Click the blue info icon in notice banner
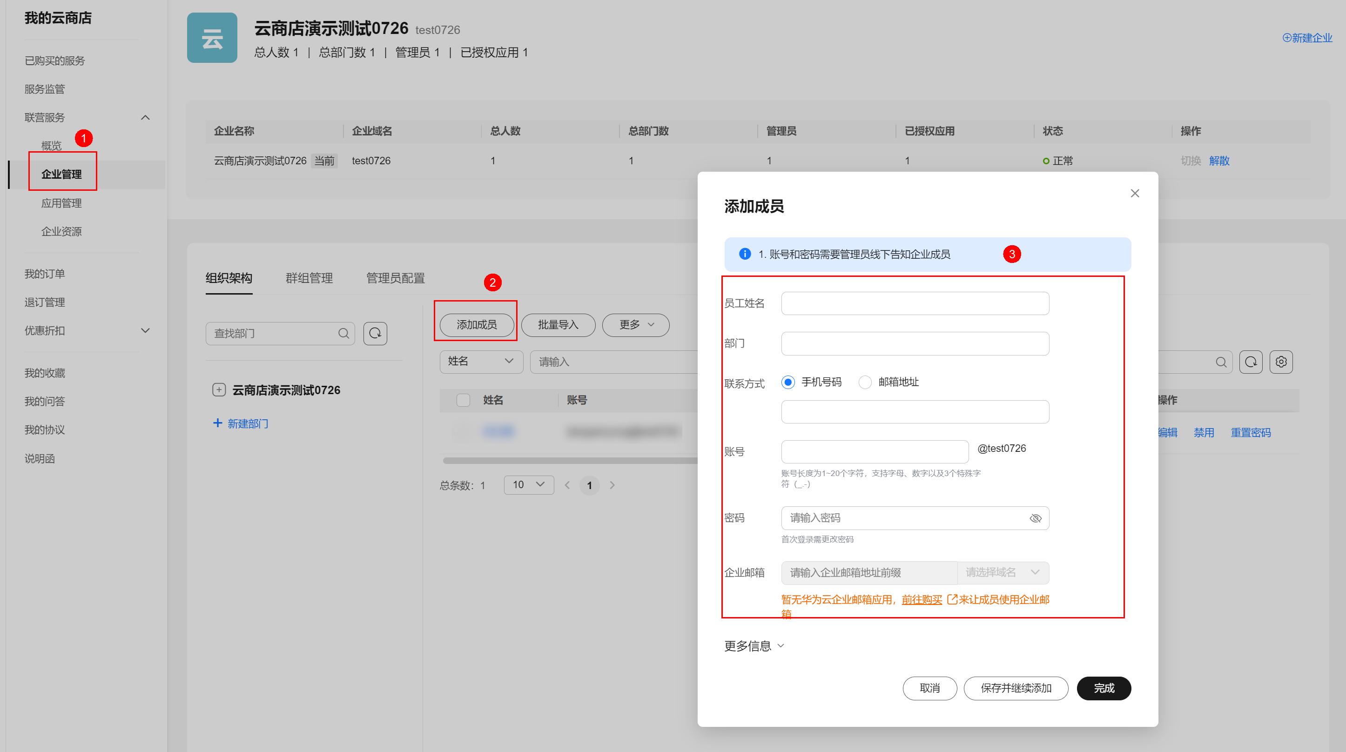This screenshot has height=752, width=1346. 745,254
